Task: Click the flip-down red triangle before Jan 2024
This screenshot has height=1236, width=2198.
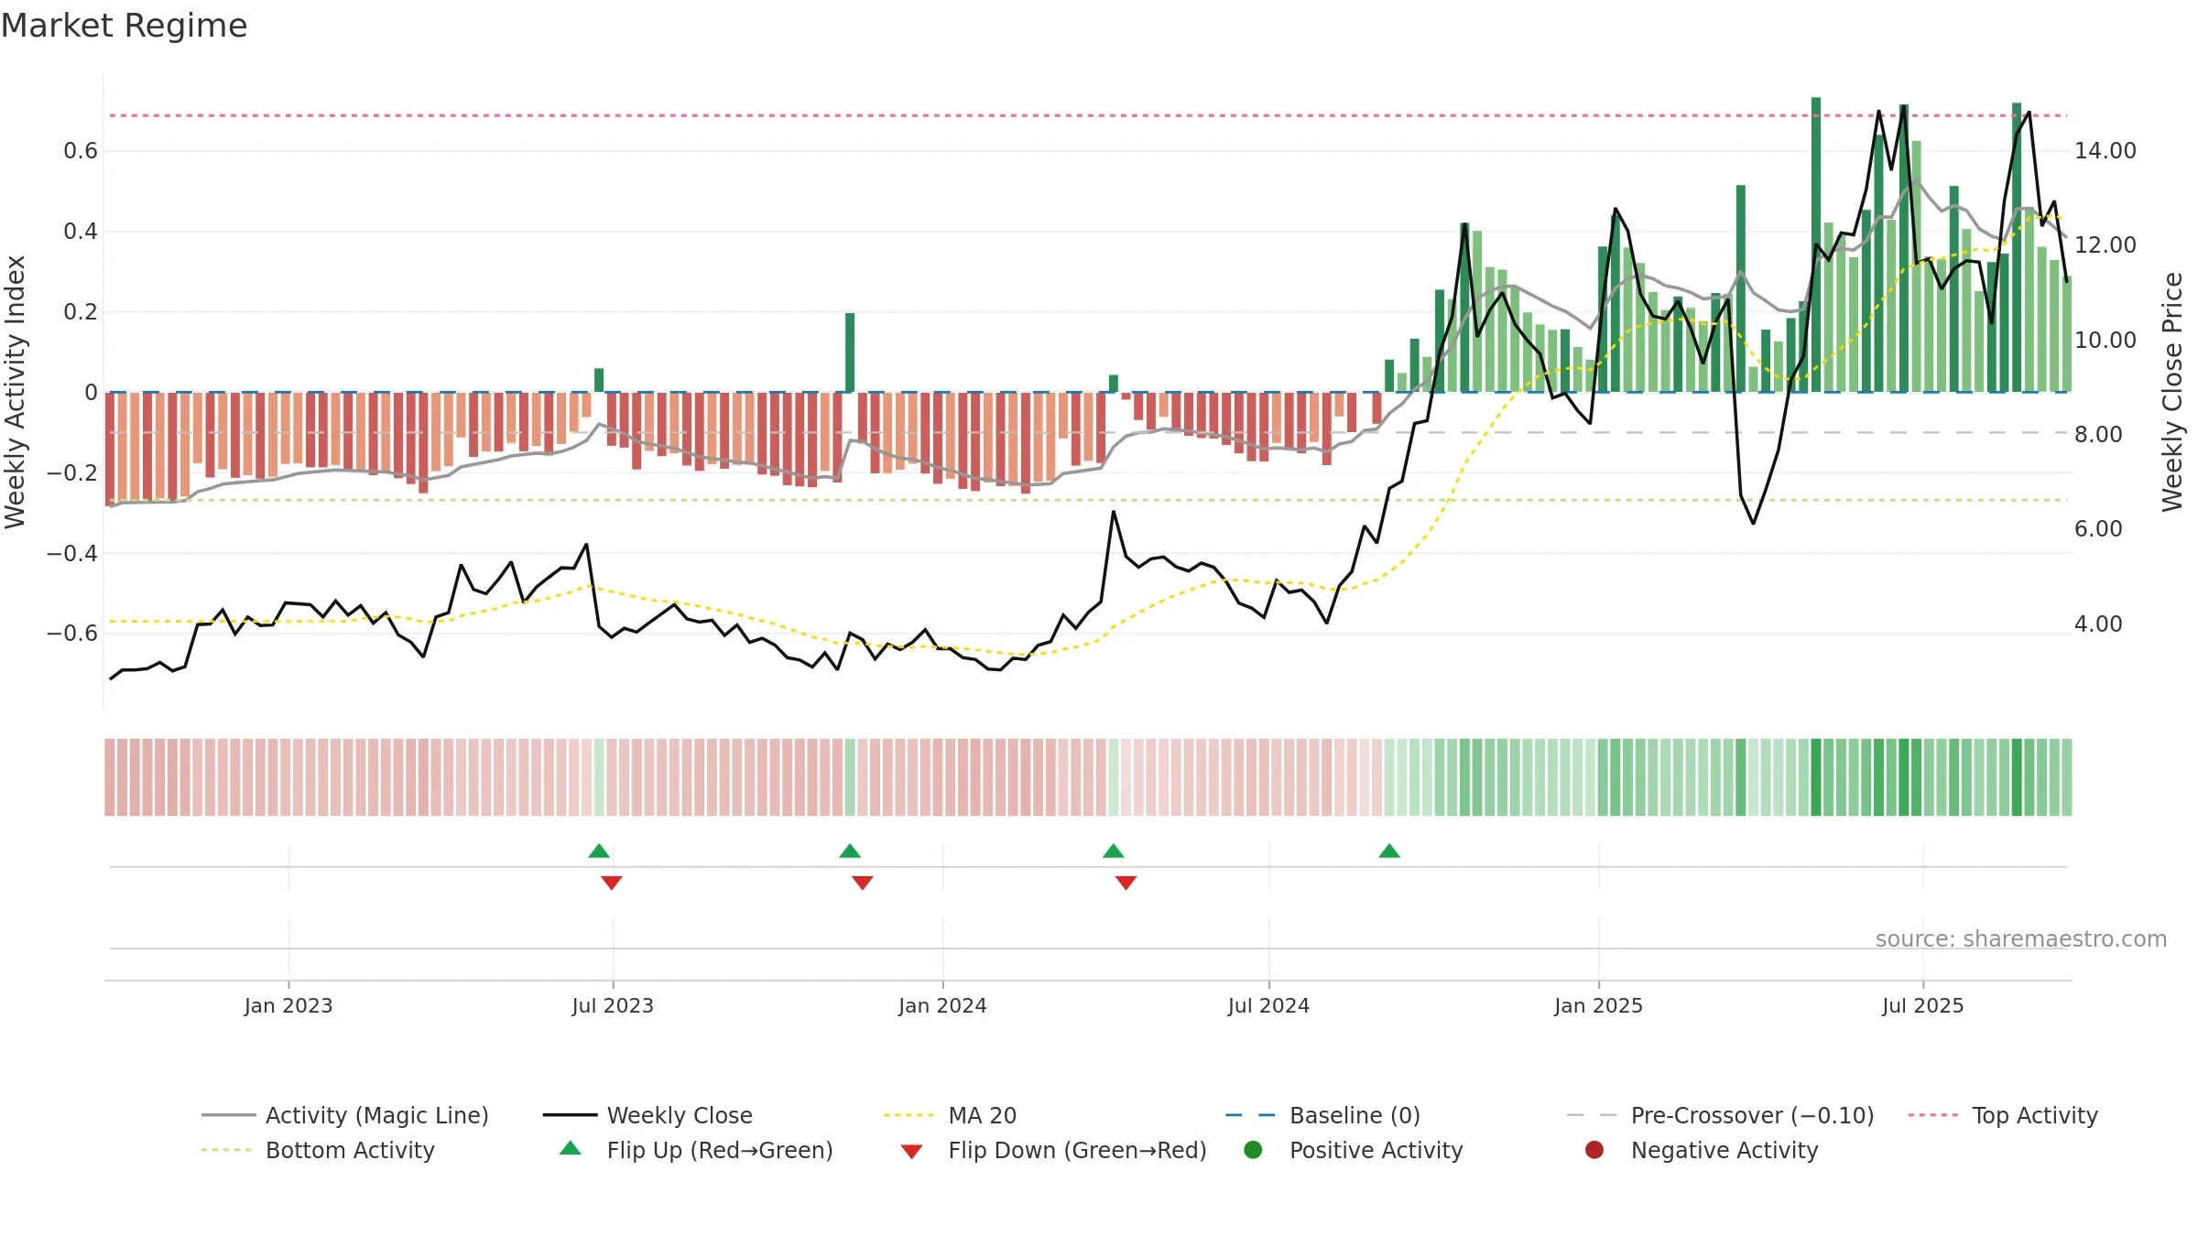Action: click(x=863, y=883)
